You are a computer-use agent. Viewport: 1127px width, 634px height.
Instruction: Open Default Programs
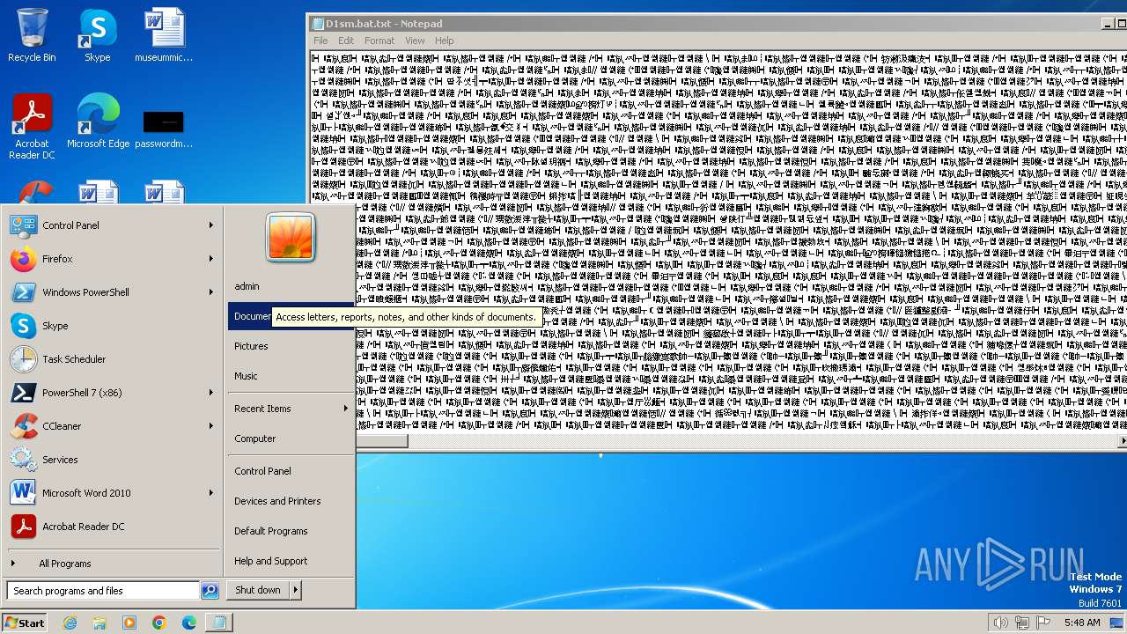point(291,531)
